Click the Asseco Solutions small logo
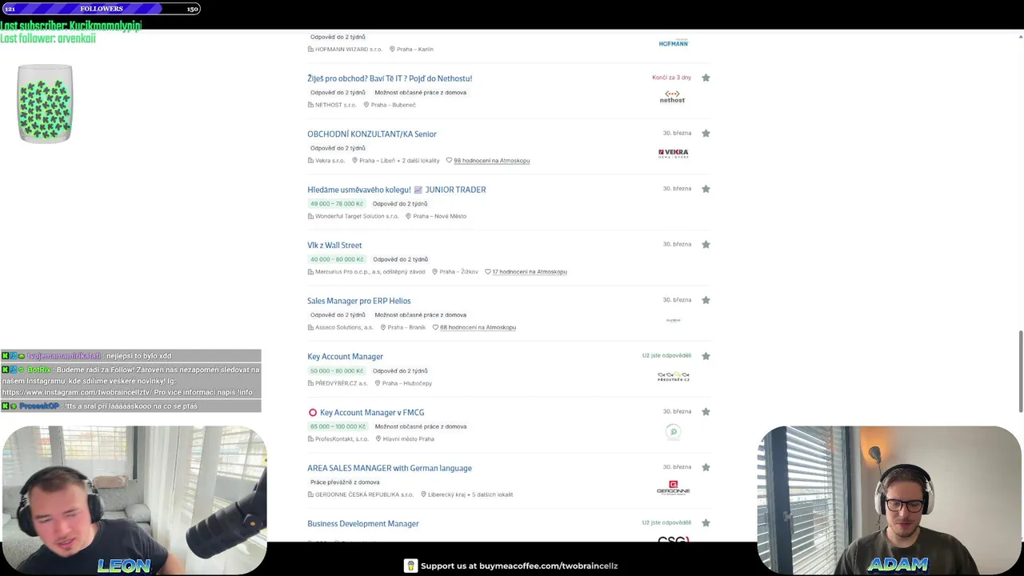The image size is (1024, 576). coord(673,320)
